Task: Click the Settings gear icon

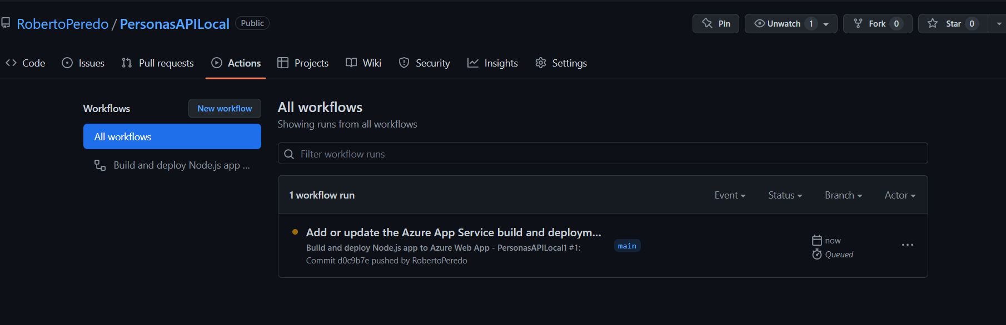Action: pos(541,63)
